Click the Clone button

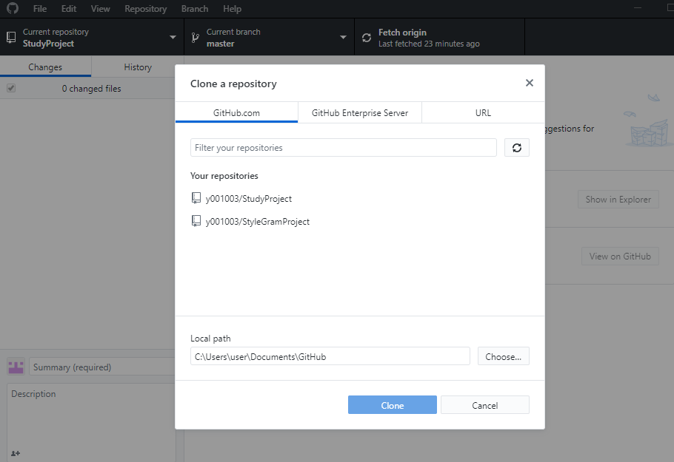point(393,405)
